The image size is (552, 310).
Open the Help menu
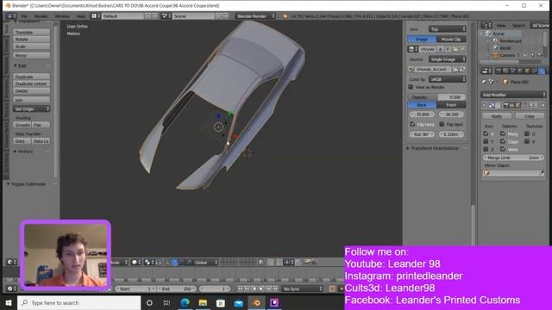coord(80,16)
